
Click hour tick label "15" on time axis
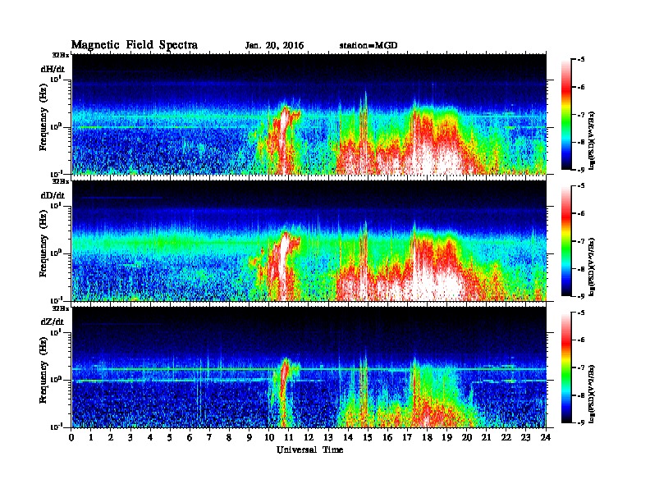[x=368, y=438]
